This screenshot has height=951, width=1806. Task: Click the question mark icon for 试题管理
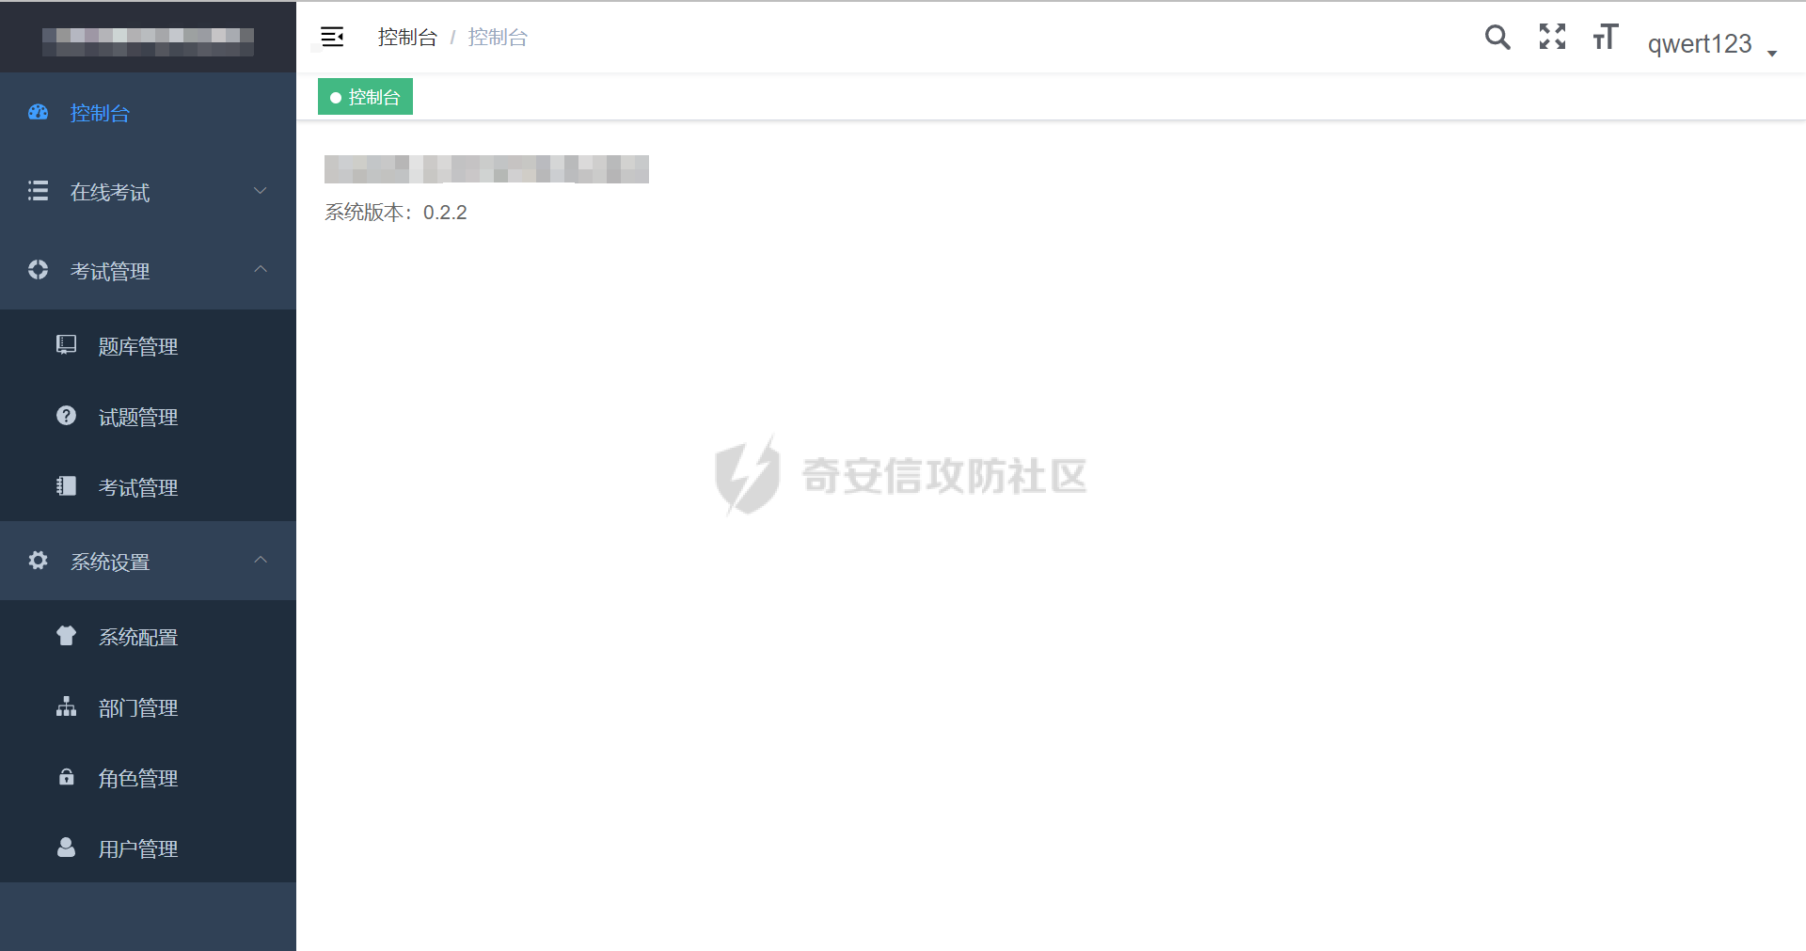coord(66,416)
